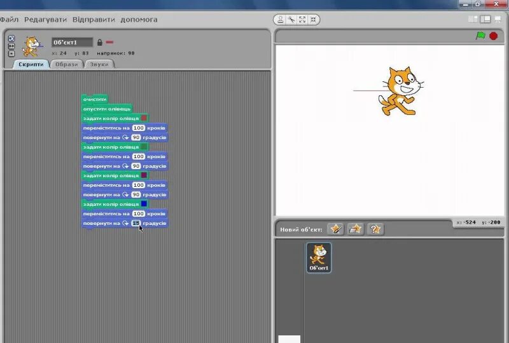
Task: Open the Образи tab
Action: [x=67, y=64]
